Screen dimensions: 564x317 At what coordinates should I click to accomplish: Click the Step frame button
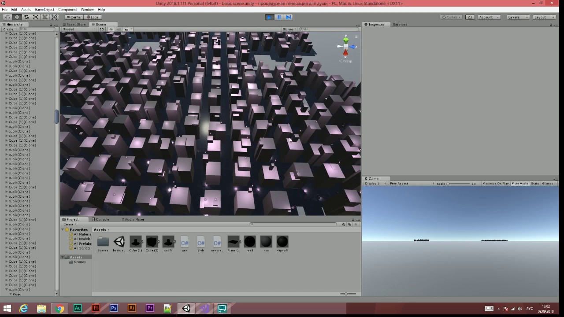coord(288,17)
